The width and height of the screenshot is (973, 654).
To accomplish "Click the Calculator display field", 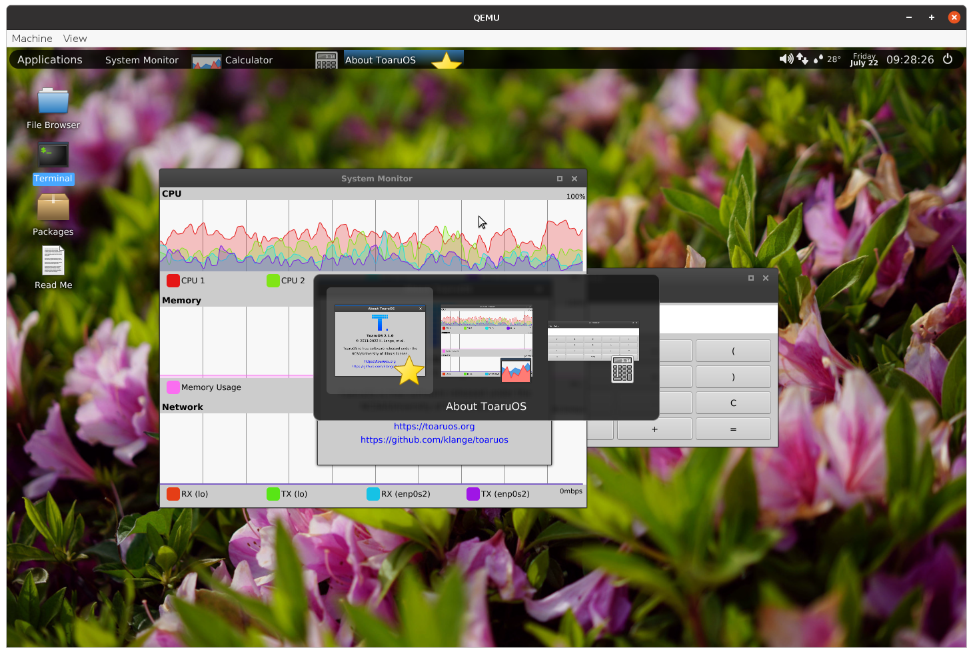I will tap(718, 319).
